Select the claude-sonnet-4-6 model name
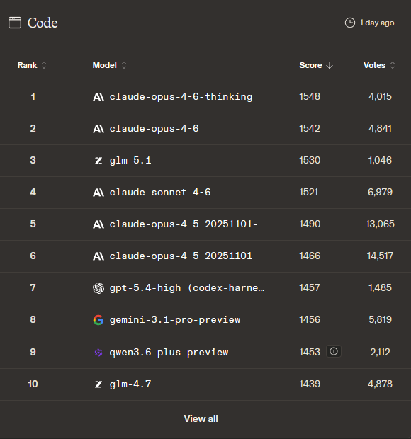The height and width of the screenshot is (439, 411). click(x=160, y=193)
